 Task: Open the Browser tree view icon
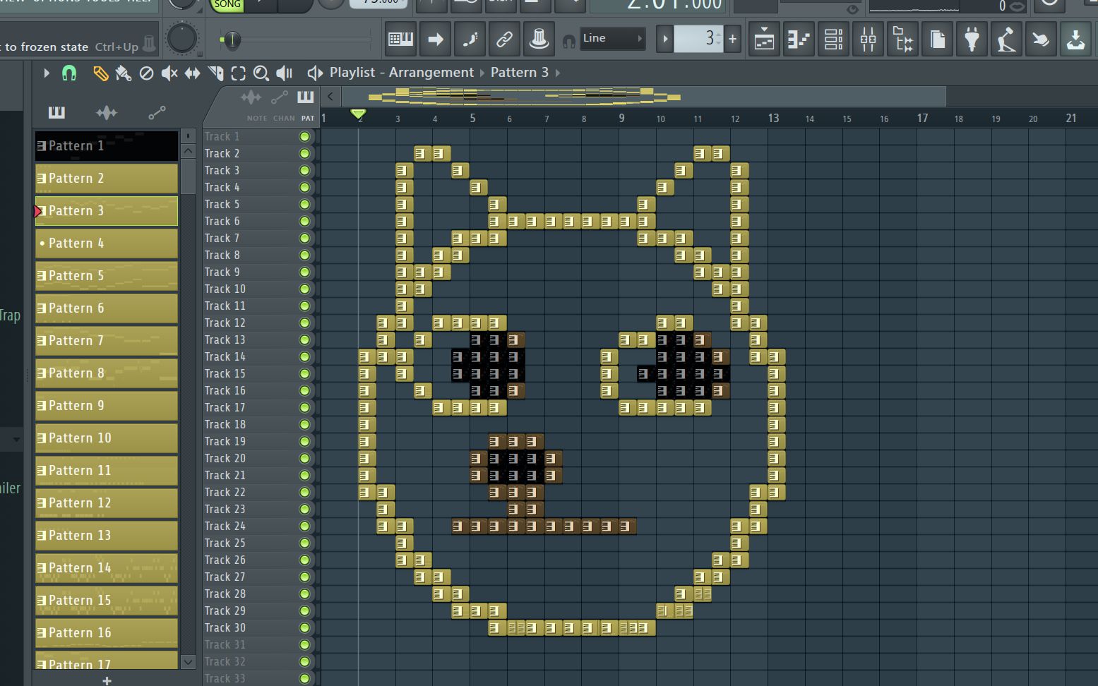(902, 40)
